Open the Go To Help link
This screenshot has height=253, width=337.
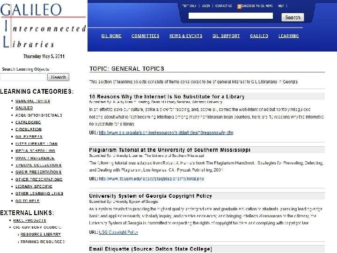[x=28, y=201]
